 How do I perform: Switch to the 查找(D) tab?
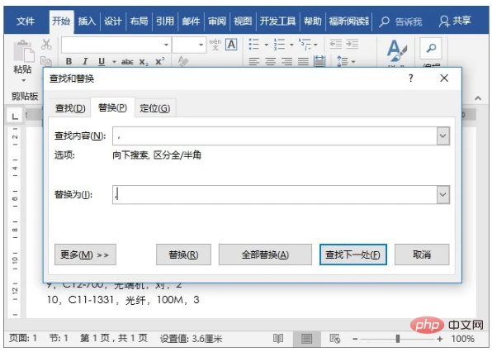(70, 108)
